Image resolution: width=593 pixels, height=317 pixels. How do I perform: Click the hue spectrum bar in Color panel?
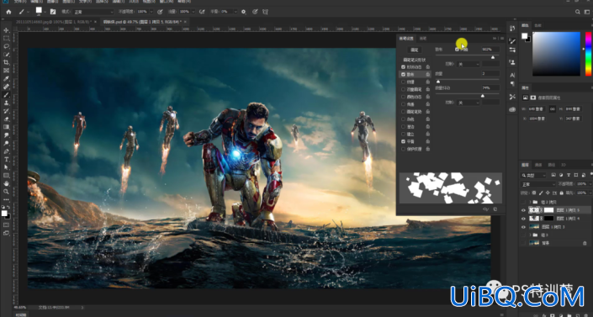click(x=589, y=54)
